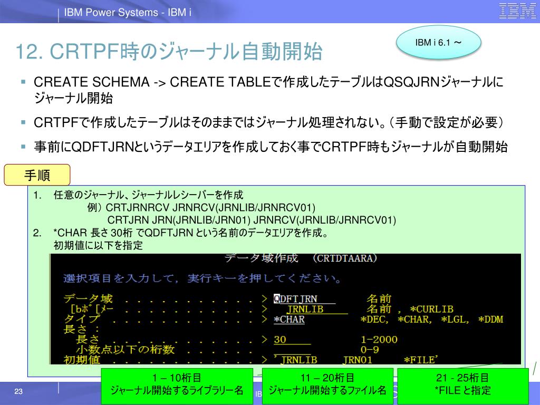
Task: Click the "小数点以下の桁数" label
Action: [x=126, y=350]
